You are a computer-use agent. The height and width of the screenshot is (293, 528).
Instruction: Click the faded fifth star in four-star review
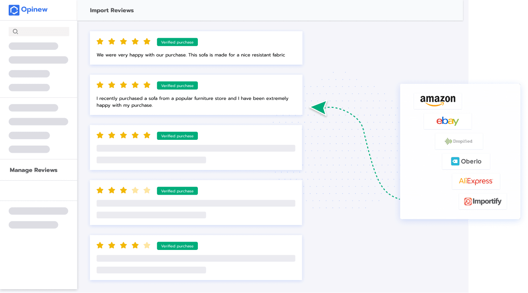tap(147, 245)
